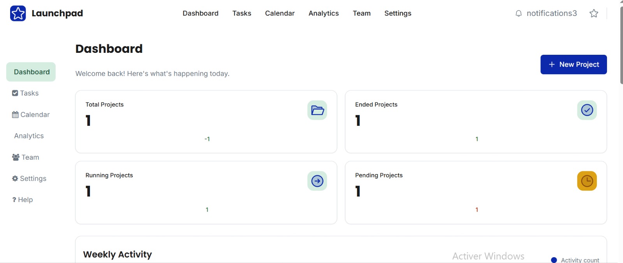The image size is (623, 263).
Task: Click the Running Projects arrow icon
Action: click(x=317, y=181)
